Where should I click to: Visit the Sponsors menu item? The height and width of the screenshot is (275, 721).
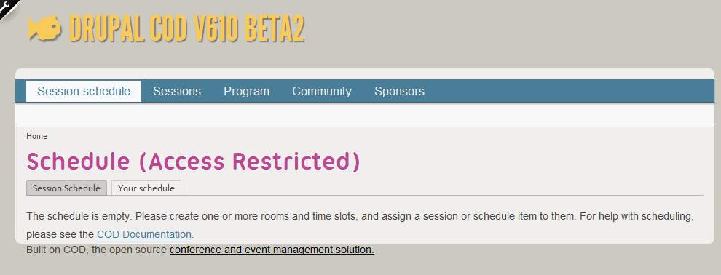(400, 92)
